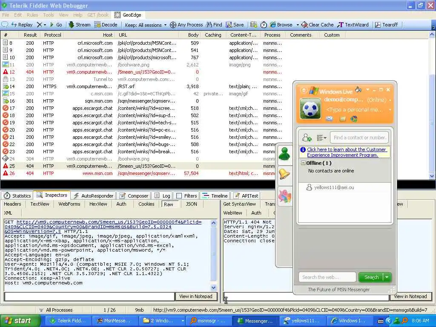Switch to the Statistics tab

pos(17,196)
